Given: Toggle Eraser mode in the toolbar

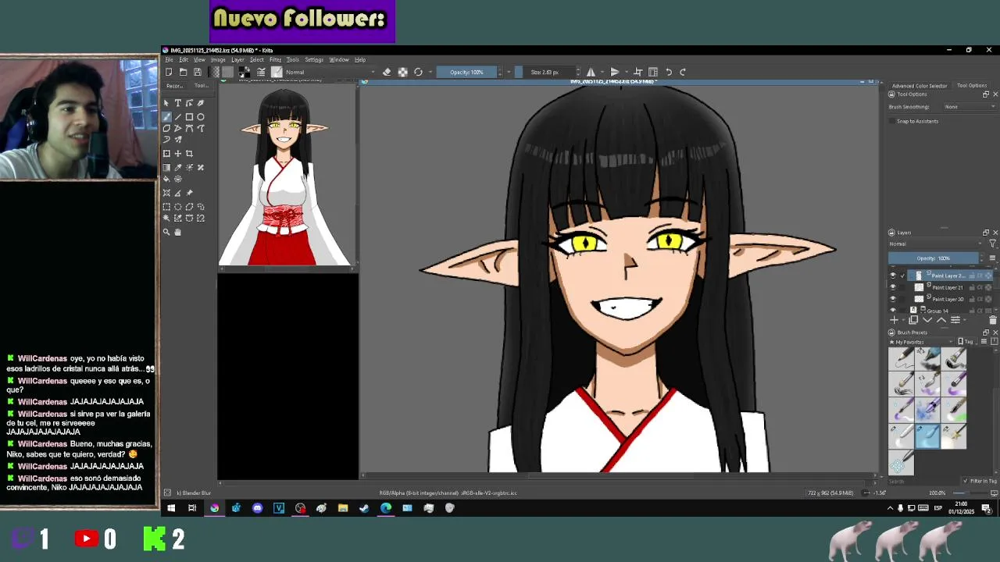Looking at the screenshot, I should pyautogui.click(x=387, y=72).
